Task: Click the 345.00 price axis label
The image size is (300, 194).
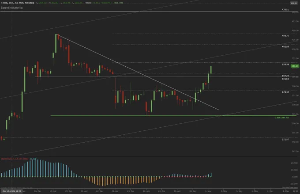Action: [x=295, y=151]
